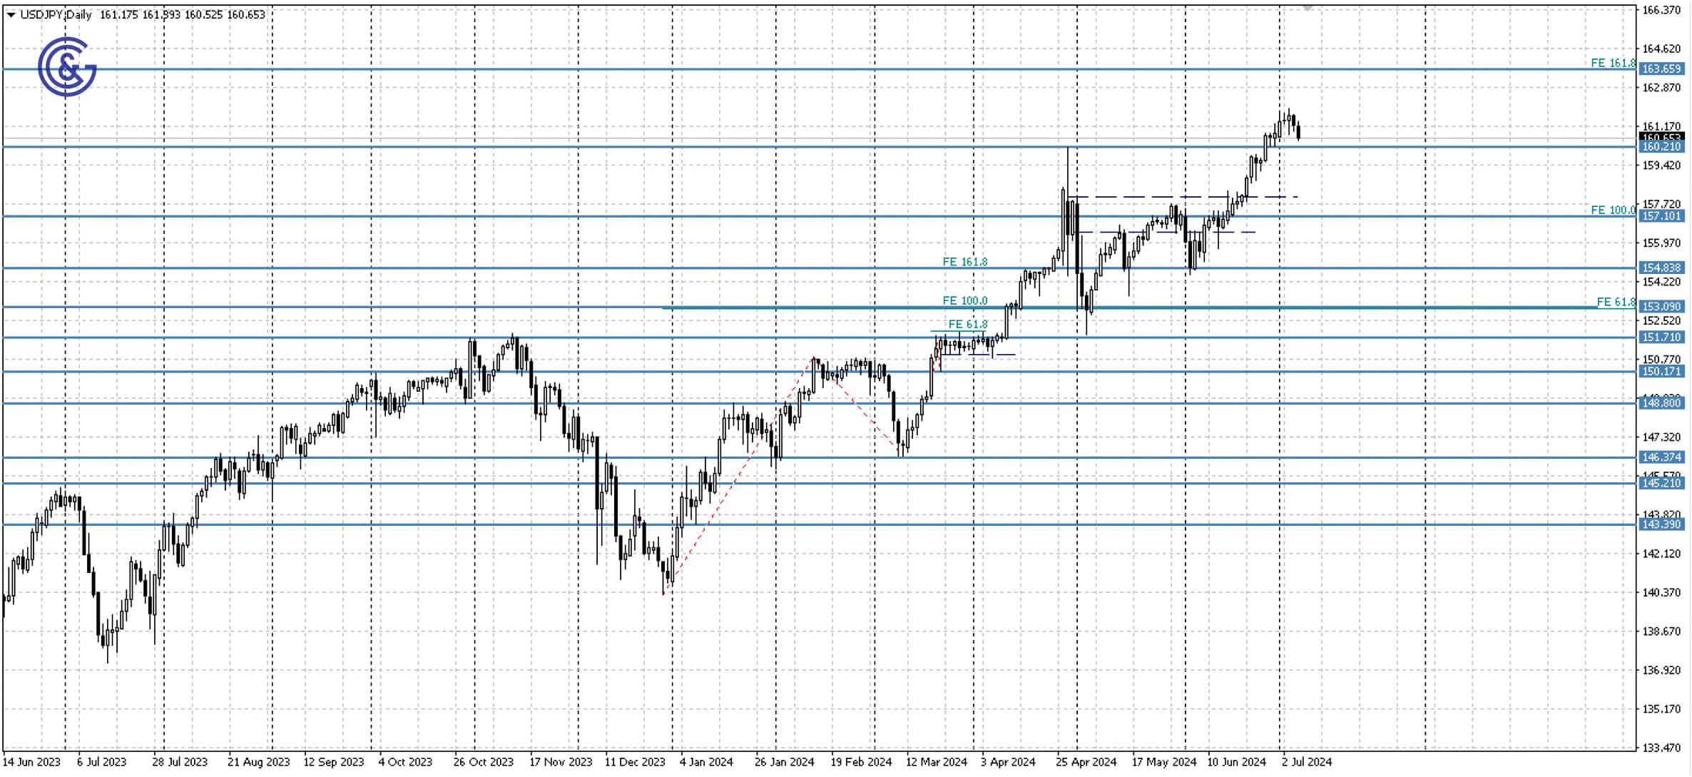Click the 160.210 price tag on the axis
Image resolution: width=1692 pixels, height=777 pixels.
1662,144
